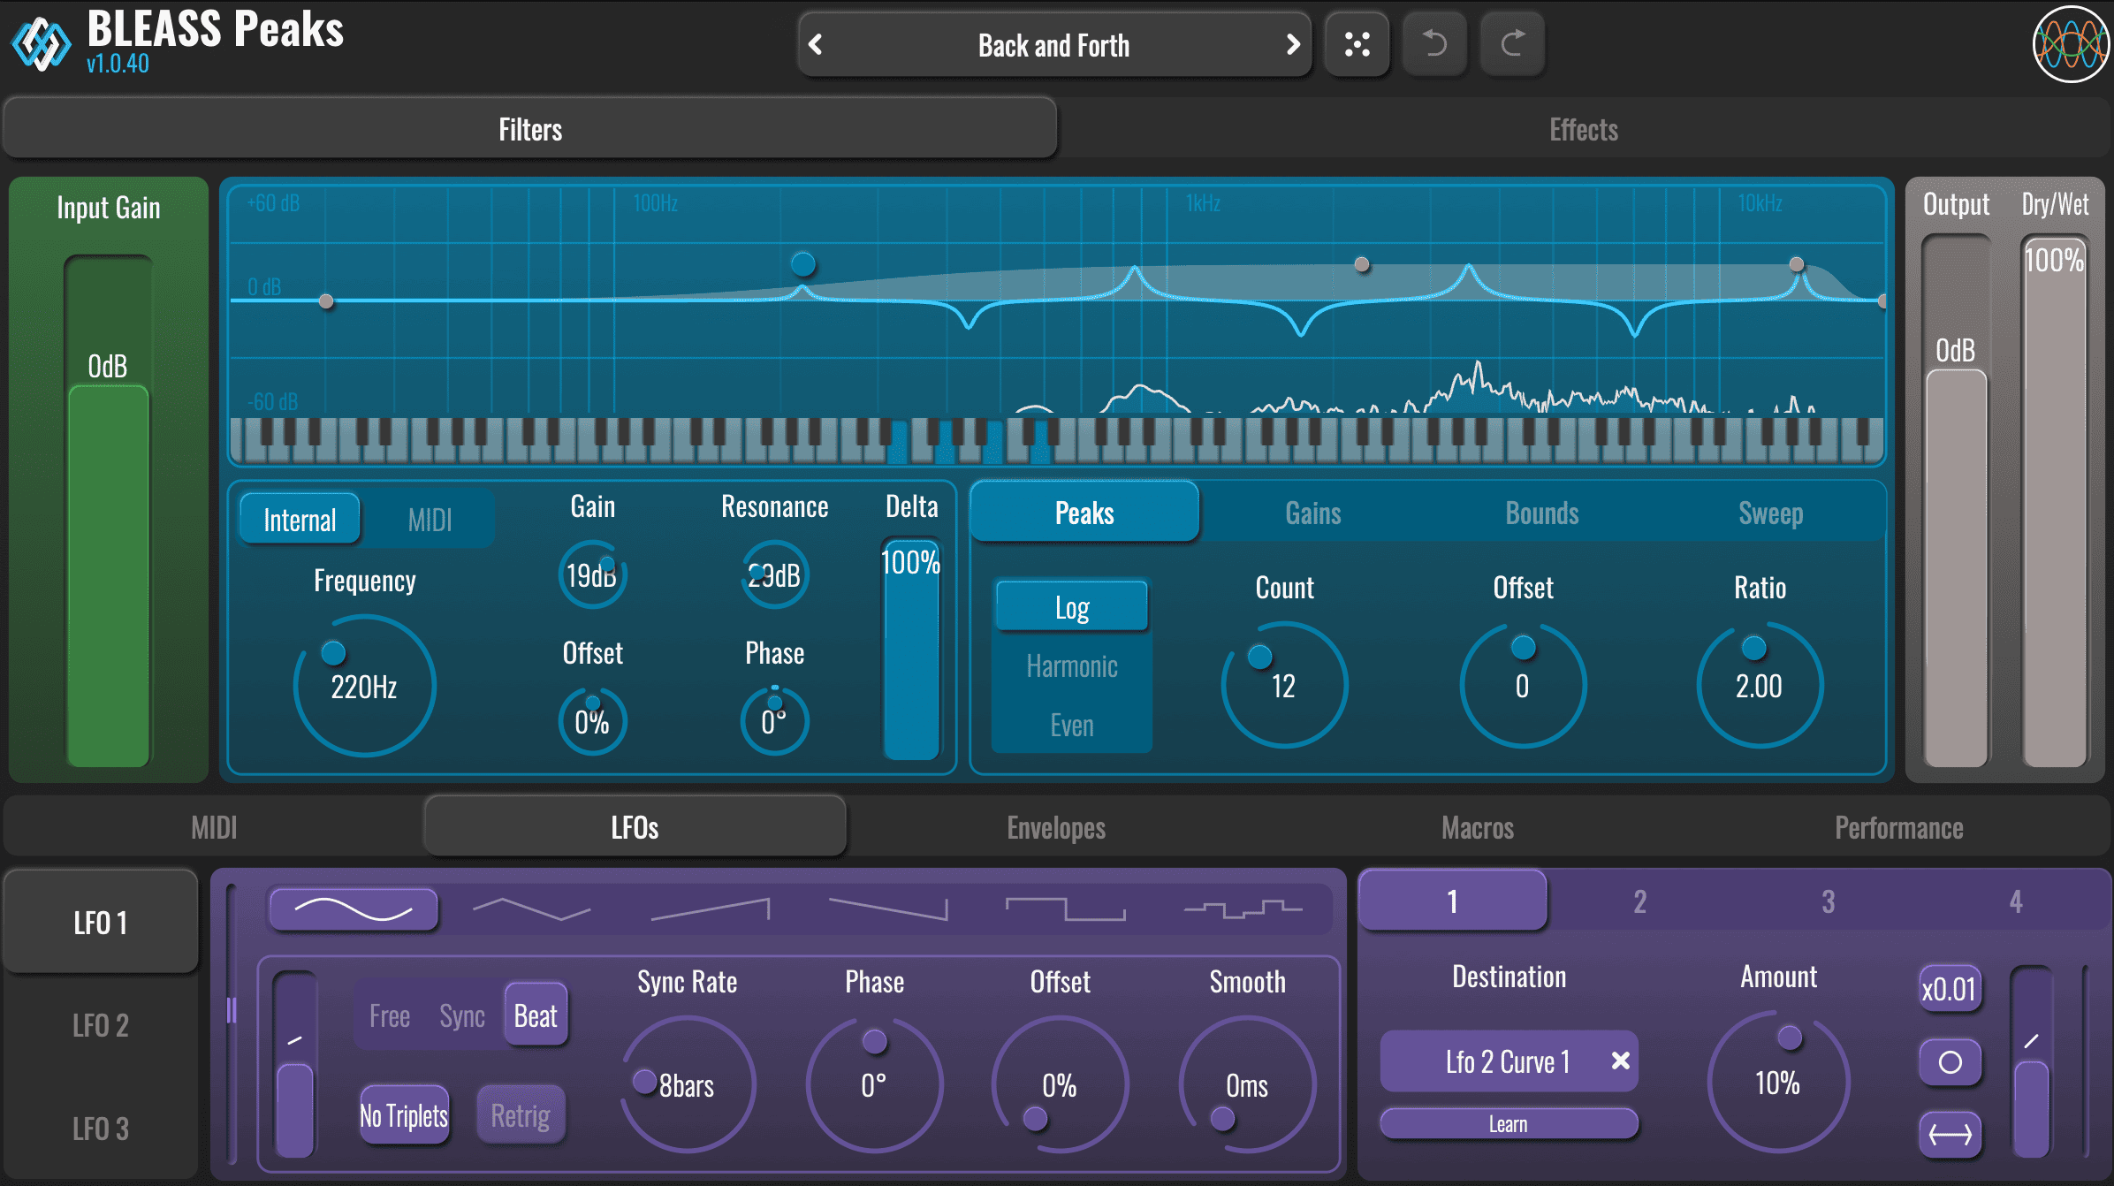Pick the random step LFO waveform
This screenshot has width=2114, height=1186.
(1243, 909)
